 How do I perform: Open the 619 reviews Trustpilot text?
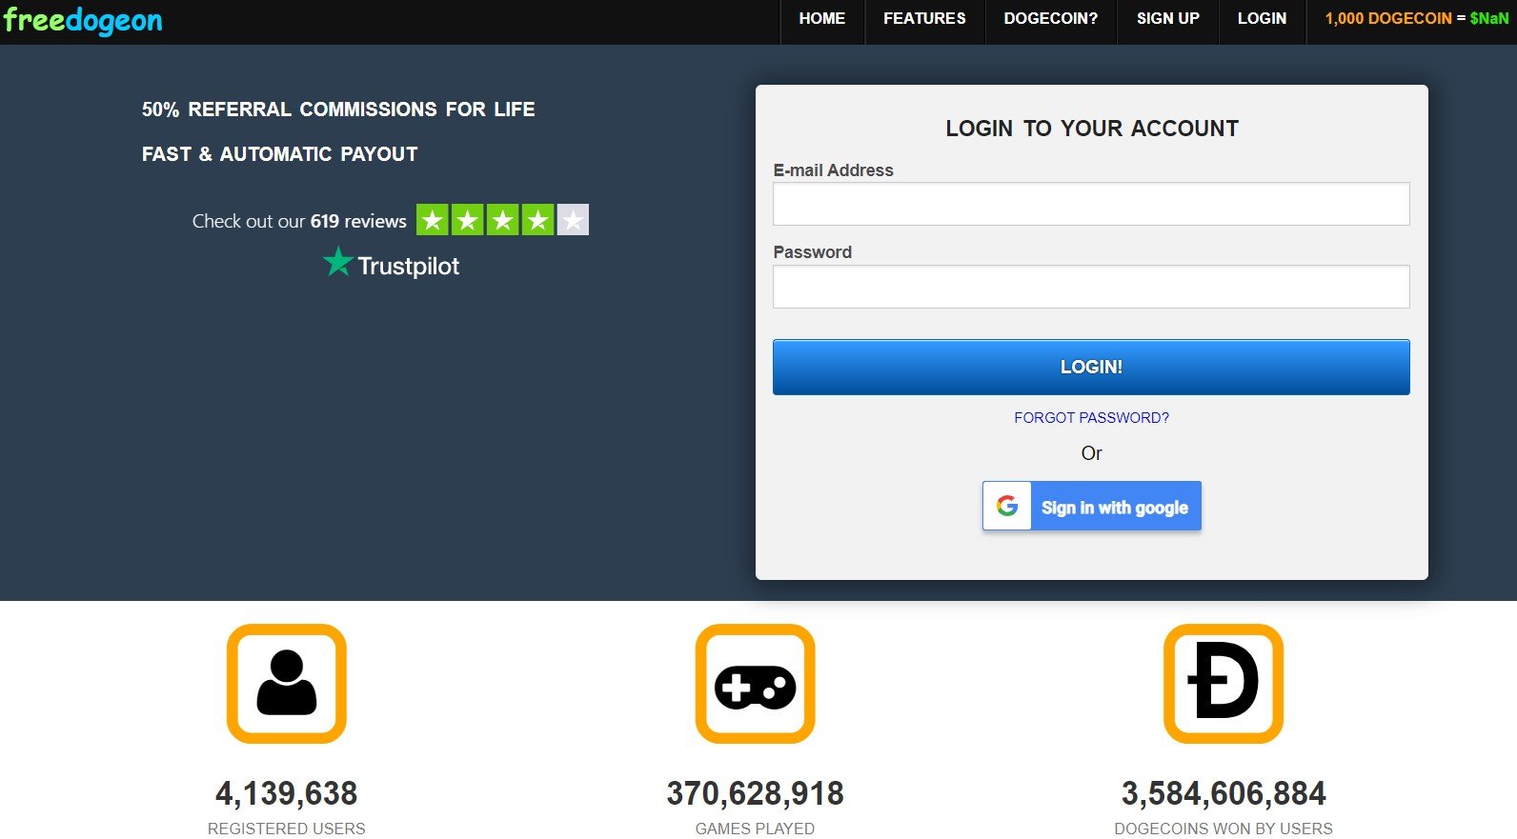tap(299, 221)
